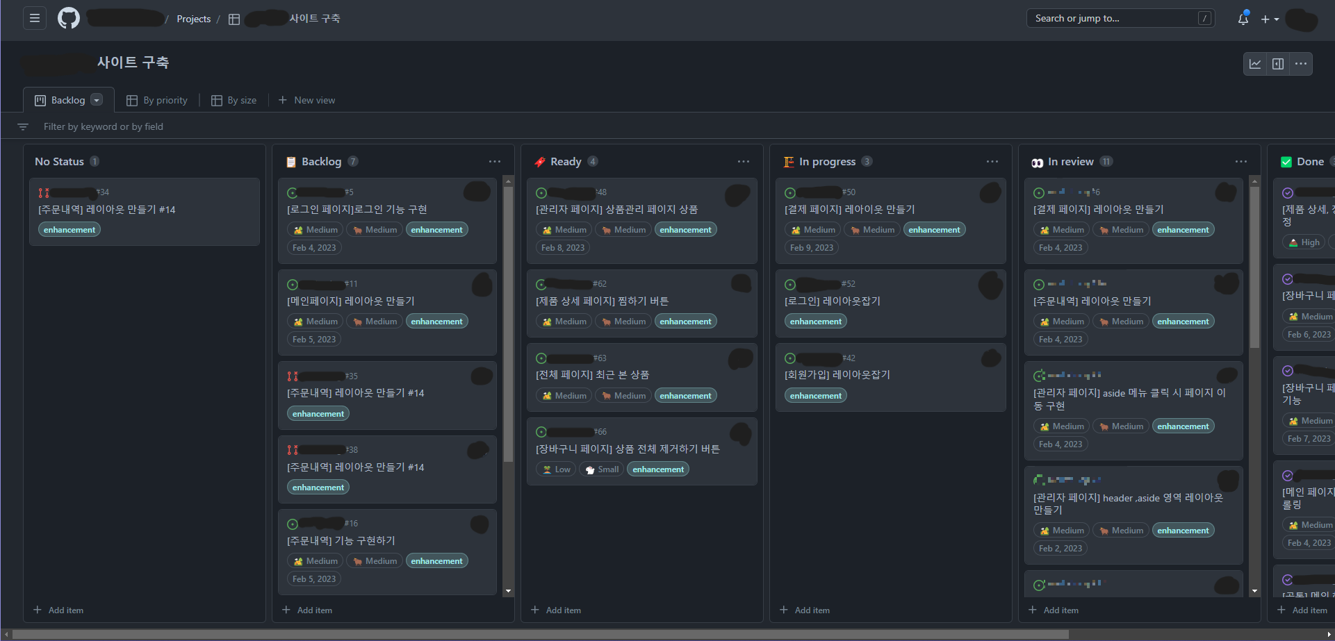Click Feb 2, 2023 date in In review
The height and width of the screenshot is (641, 1335).
point(1060,549)
